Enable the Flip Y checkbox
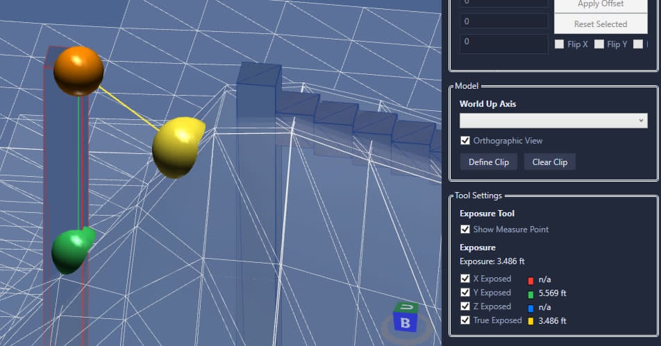 [x=599, y=44]
